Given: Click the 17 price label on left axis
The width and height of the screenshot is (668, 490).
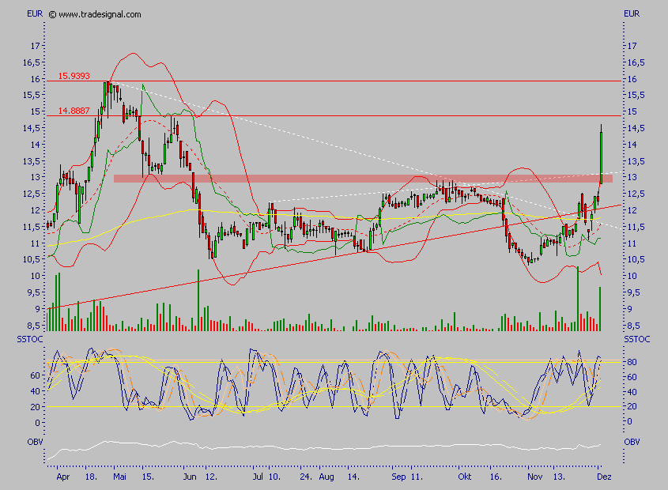Looking at the screenshot, I should pyautogui.click(x=35, y=46).
